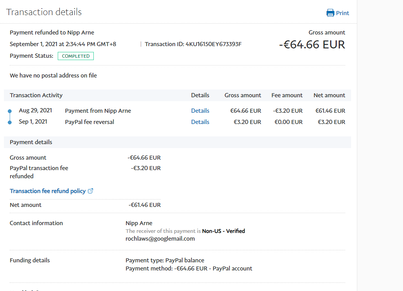Click the Aug 29 timeline dot
403x291 pixels.
pos(10,111)
